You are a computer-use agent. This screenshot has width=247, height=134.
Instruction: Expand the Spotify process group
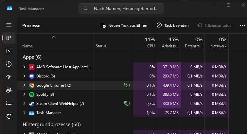[24, 94]
